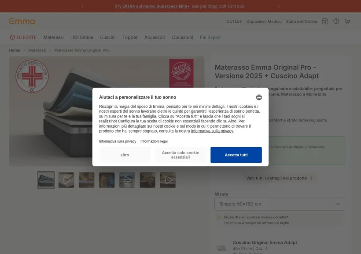The width and height of the screenshot is (361, 254).
Task: Go to previous promo banner arrow
Action: pyautogui.click(x=82, y=6)
